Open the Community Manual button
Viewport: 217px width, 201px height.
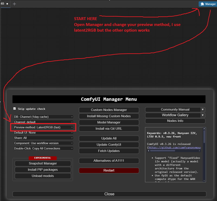(173, 109)
